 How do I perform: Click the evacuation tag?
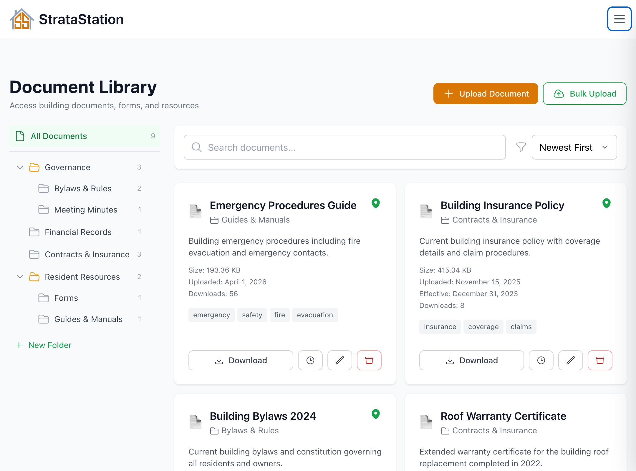pos(315,315)
